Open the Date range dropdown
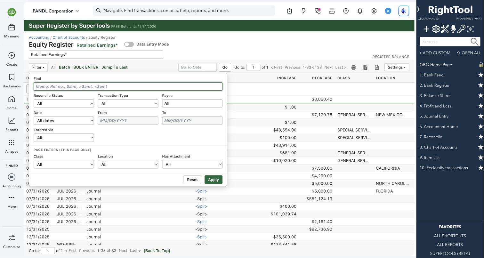Viewport: 484px width, 258px height. tap(64, 121)
